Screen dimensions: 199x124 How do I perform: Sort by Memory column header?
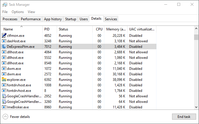tap(116, 29)
